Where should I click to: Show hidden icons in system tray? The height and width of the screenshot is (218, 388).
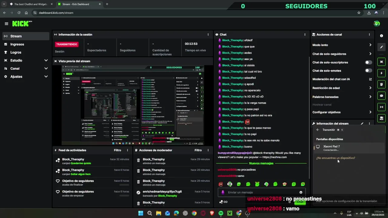coord(335,213)
